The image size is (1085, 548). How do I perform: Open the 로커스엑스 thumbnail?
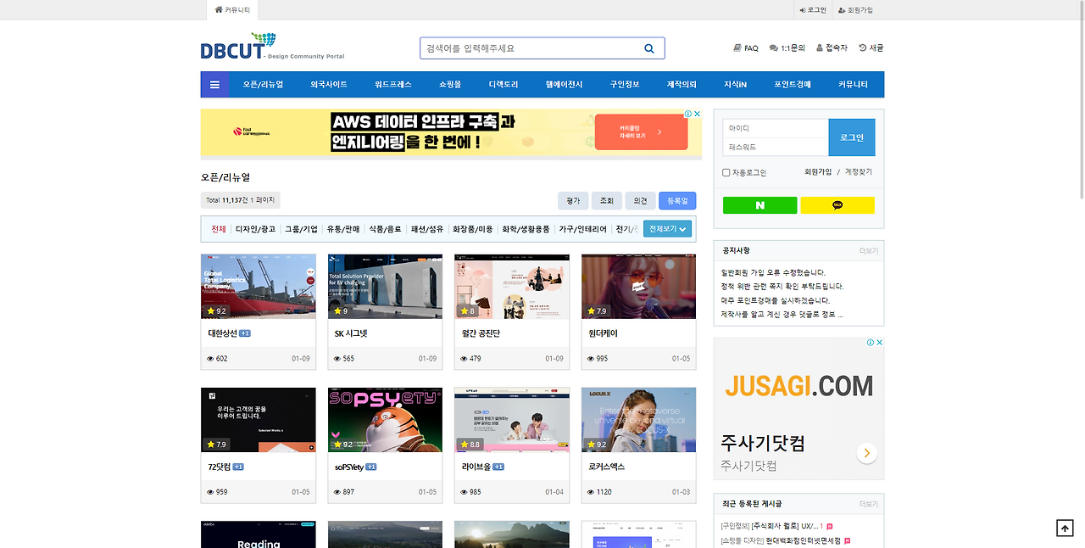pyautogui.click(x=638, y=420)
